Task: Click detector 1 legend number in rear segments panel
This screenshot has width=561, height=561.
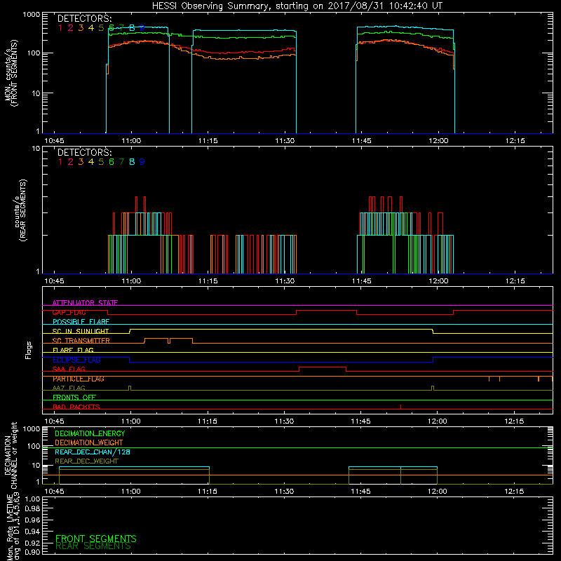Action: (x=60, y=162)
